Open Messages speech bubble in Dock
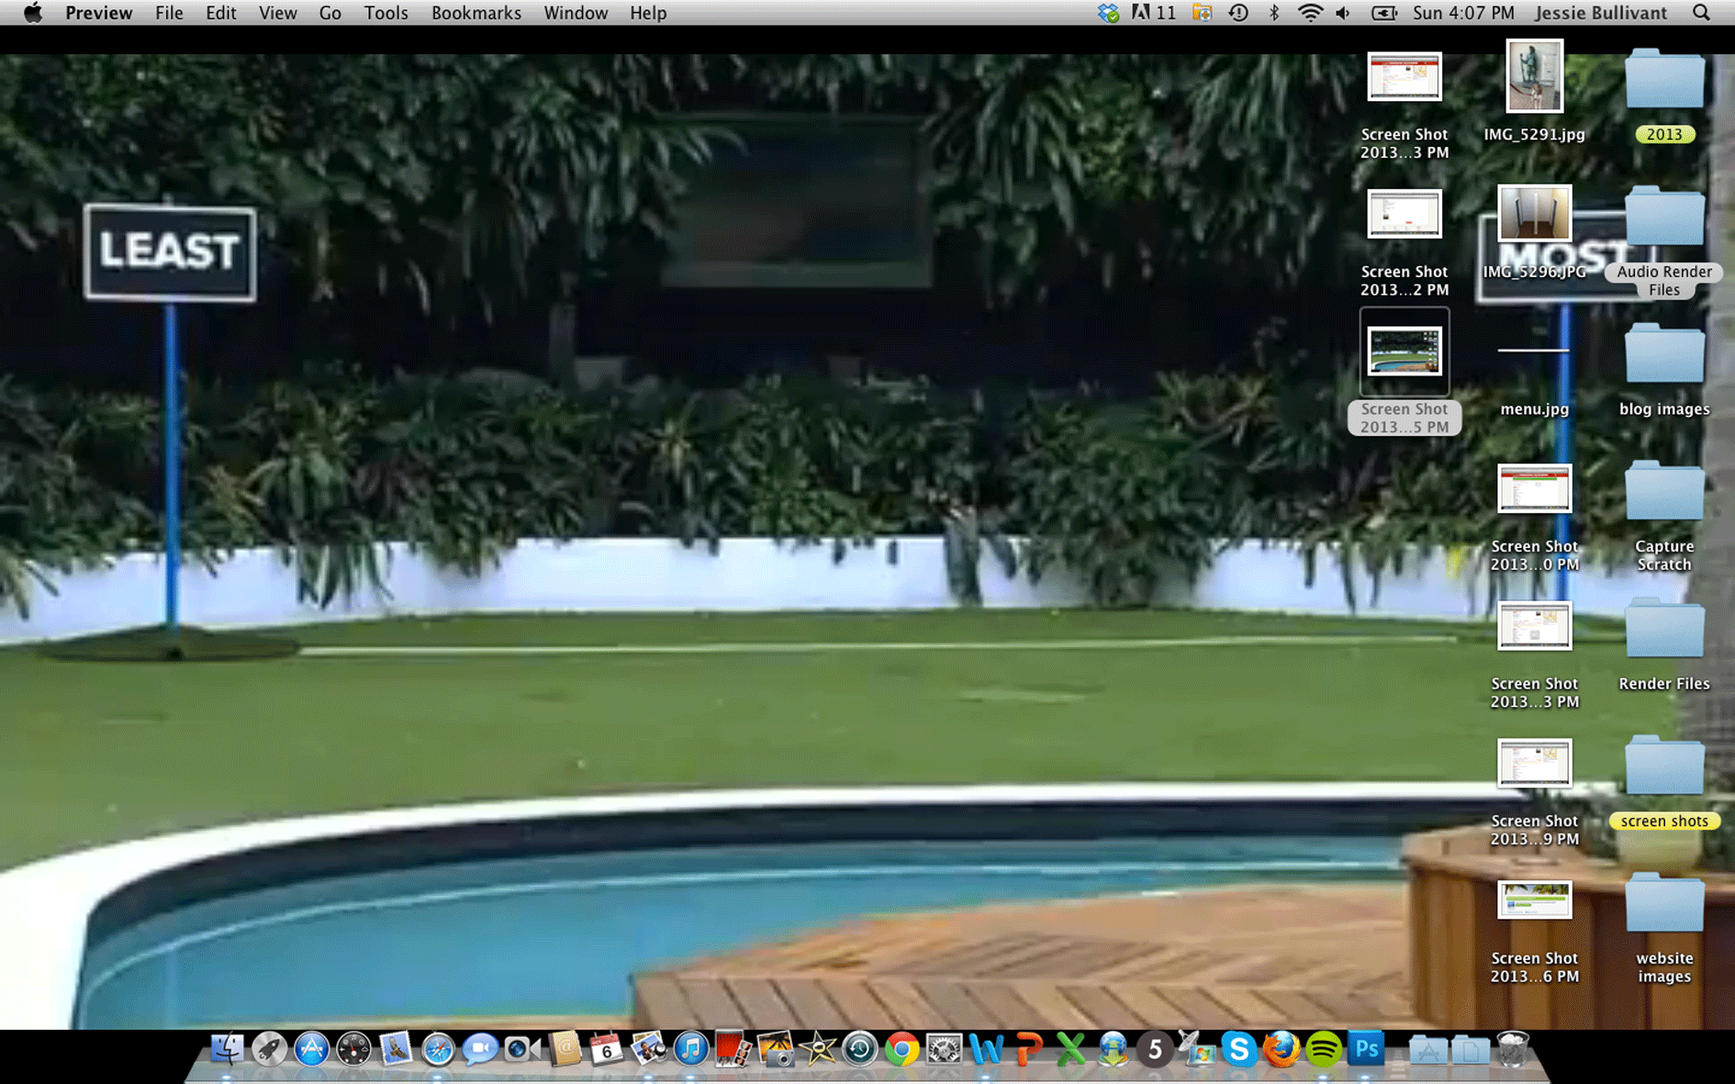 coord(480,1049)
